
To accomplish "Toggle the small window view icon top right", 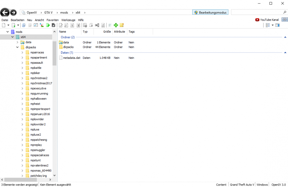I will click(284, 19).
